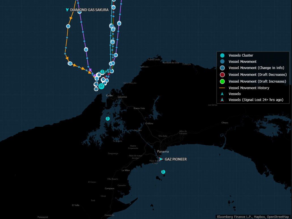
Task: Click 'Vessel Movement (Change in info)' legend text
Action: tap(256, 68)
